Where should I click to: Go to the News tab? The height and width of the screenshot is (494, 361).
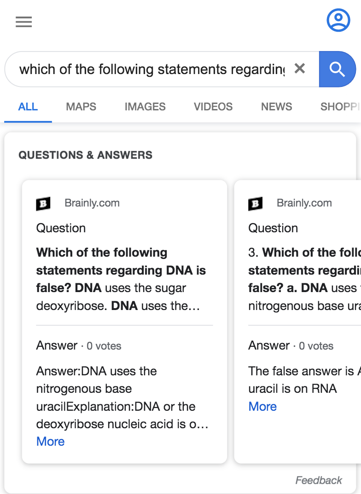pos(276,107)
